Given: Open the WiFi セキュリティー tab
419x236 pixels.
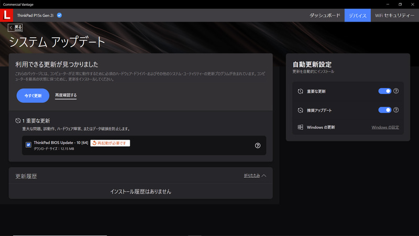Looking at the screenshot, I should click(x=394, y=15).
